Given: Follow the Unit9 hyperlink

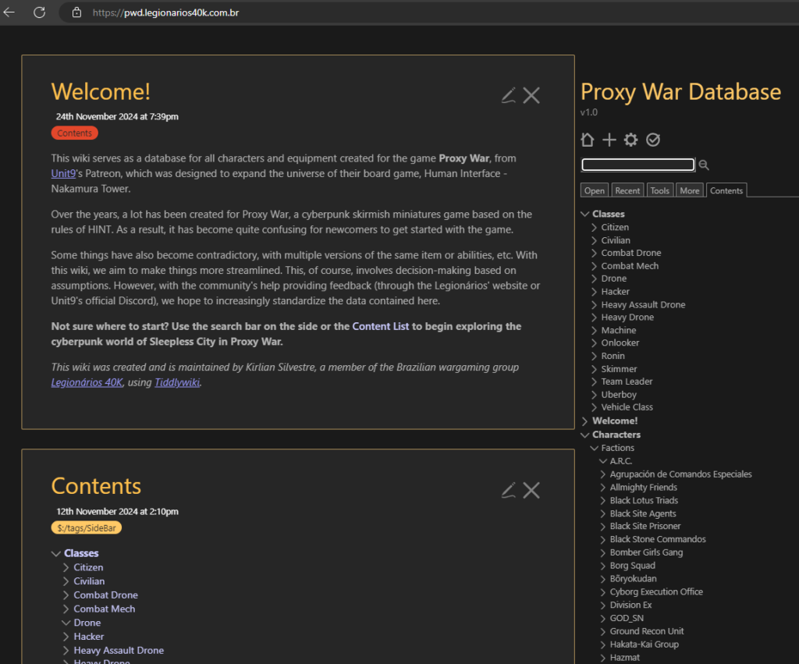Looking at the screenshot, I should [62, 174].
